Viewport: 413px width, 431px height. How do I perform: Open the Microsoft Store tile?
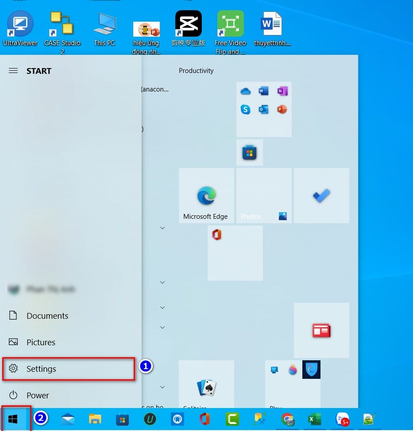coord(250,153)
